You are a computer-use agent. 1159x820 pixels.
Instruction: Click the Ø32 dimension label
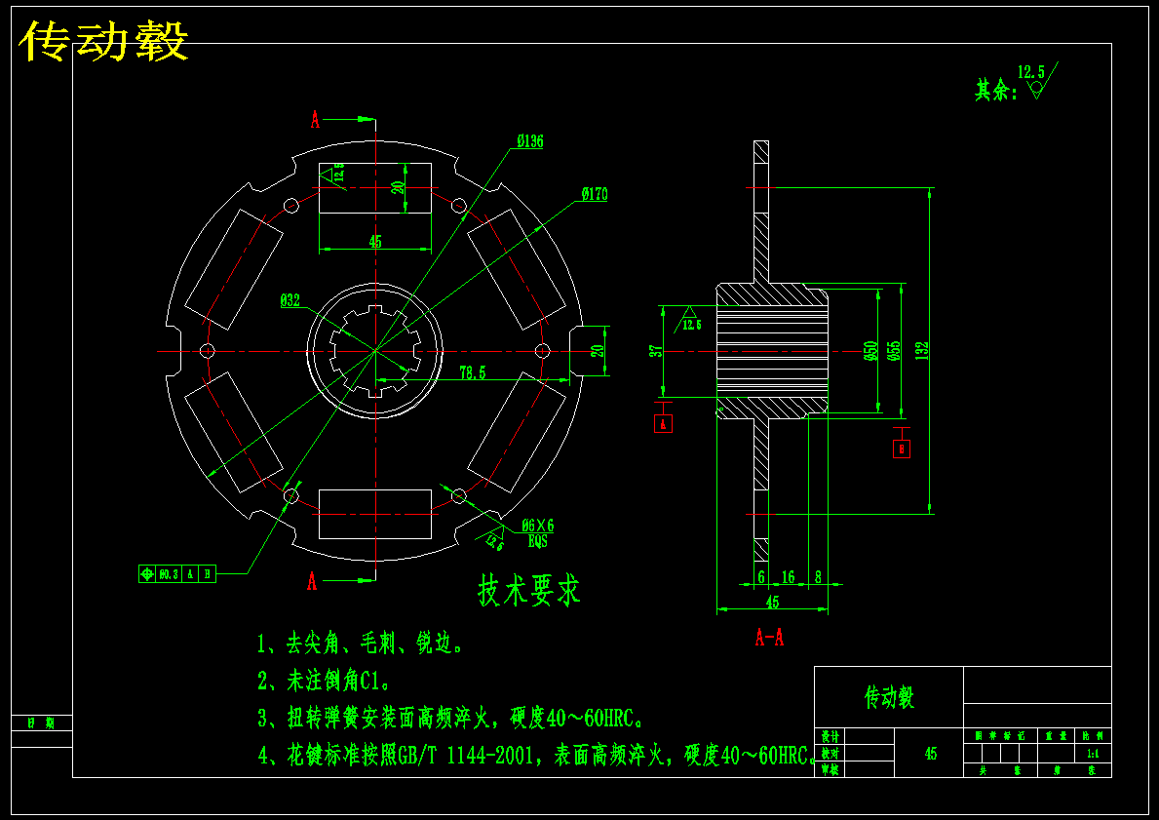[290, 300]
